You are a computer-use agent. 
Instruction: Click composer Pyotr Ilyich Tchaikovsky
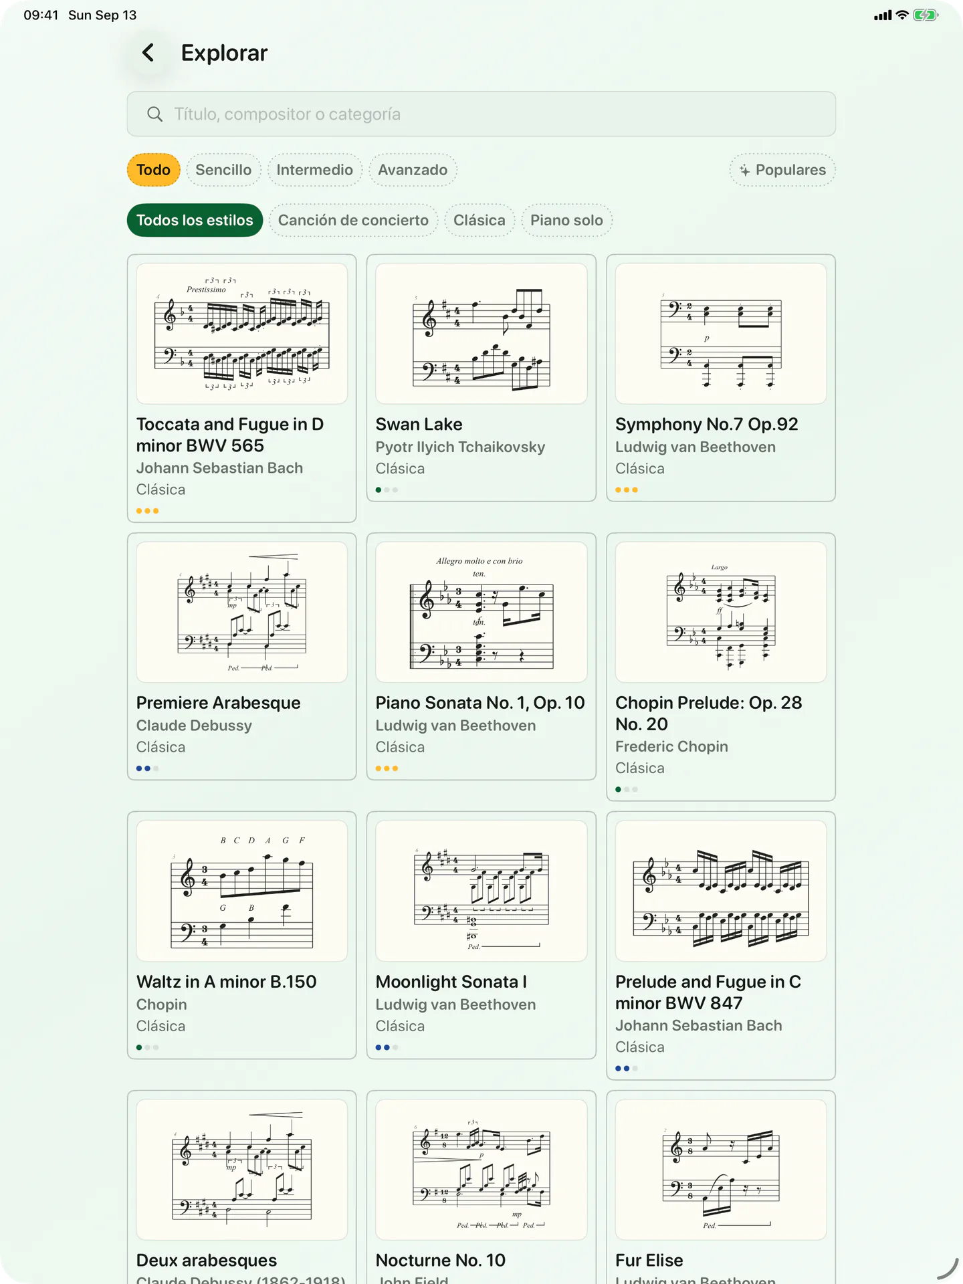click(x=460, y=447)
